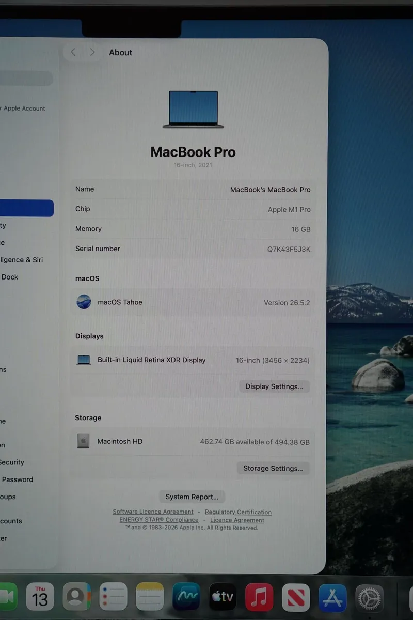Open the Licence Agreement link
The image size is (413, 620).
[237, 520]
